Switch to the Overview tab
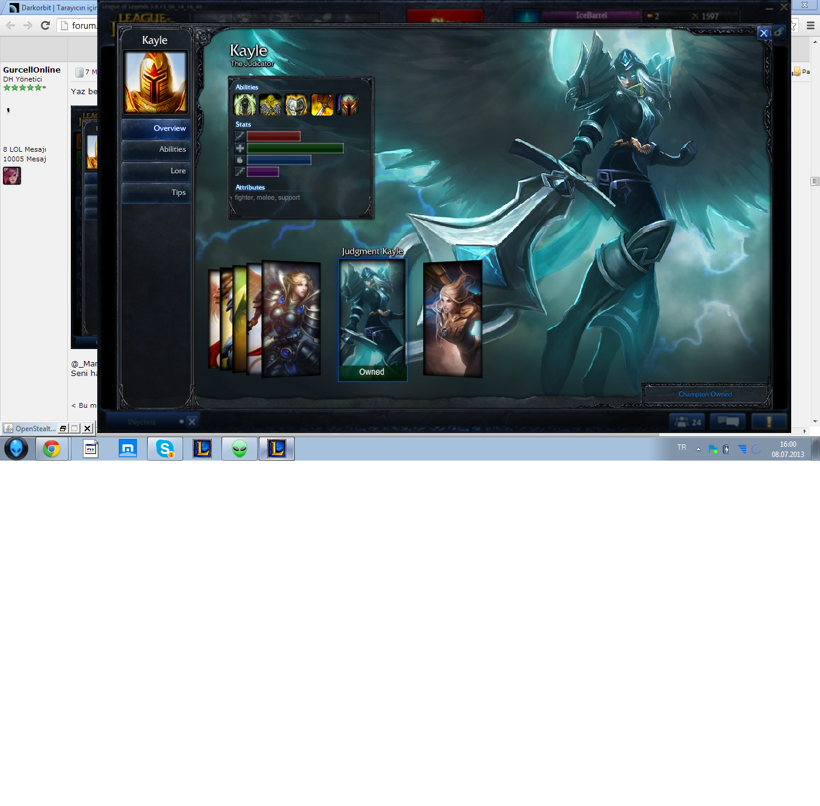Image resolution: width=820 pixels, height=806 pixels. click(x=156, y=128)
